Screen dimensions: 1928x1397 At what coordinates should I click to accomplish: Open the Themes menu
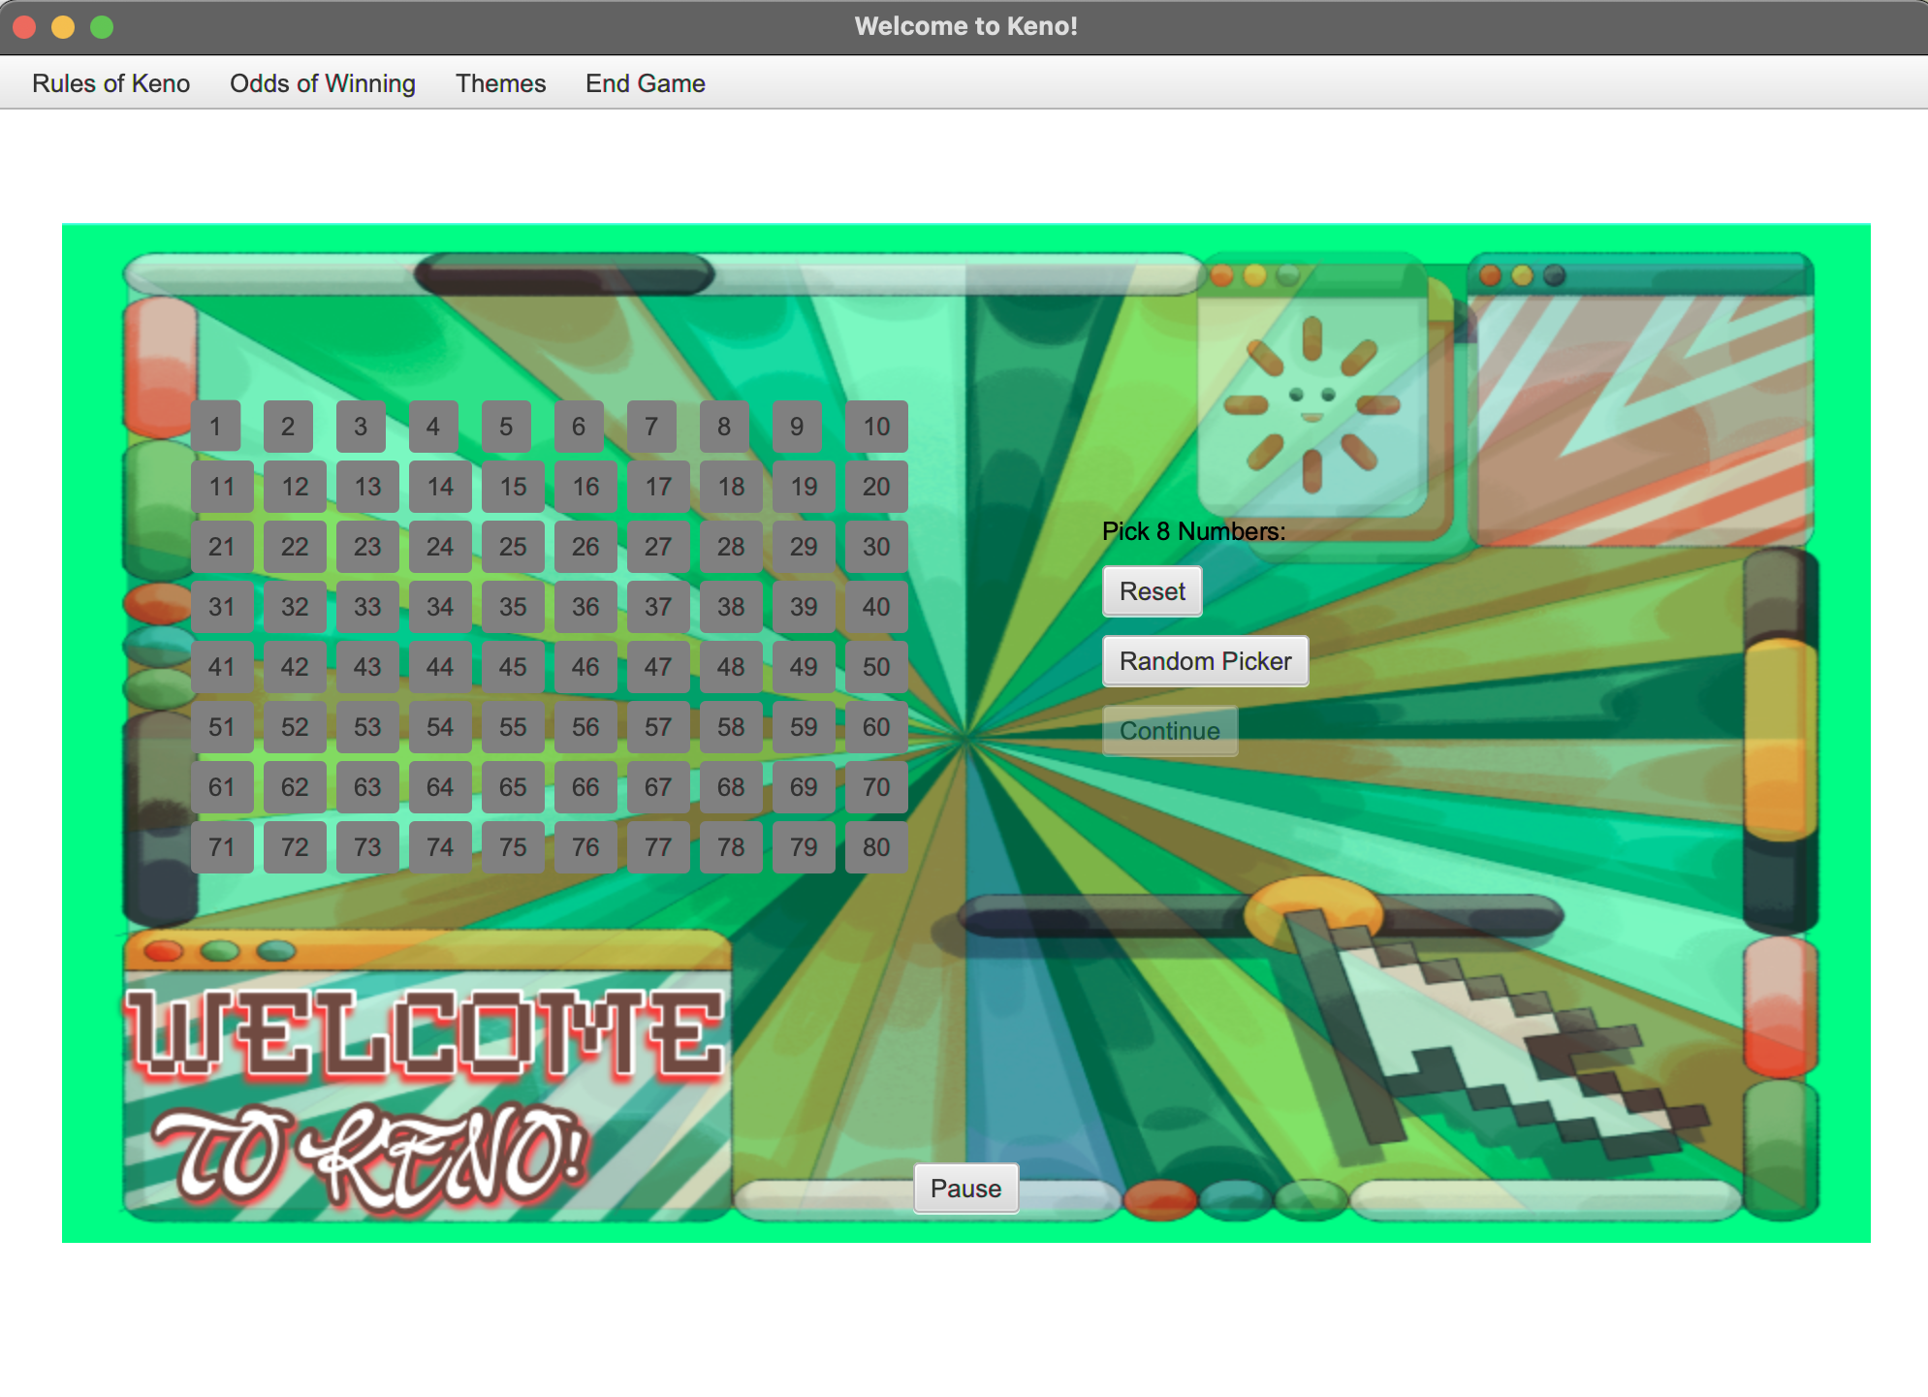pyautogui.click(x=500, y=83)
